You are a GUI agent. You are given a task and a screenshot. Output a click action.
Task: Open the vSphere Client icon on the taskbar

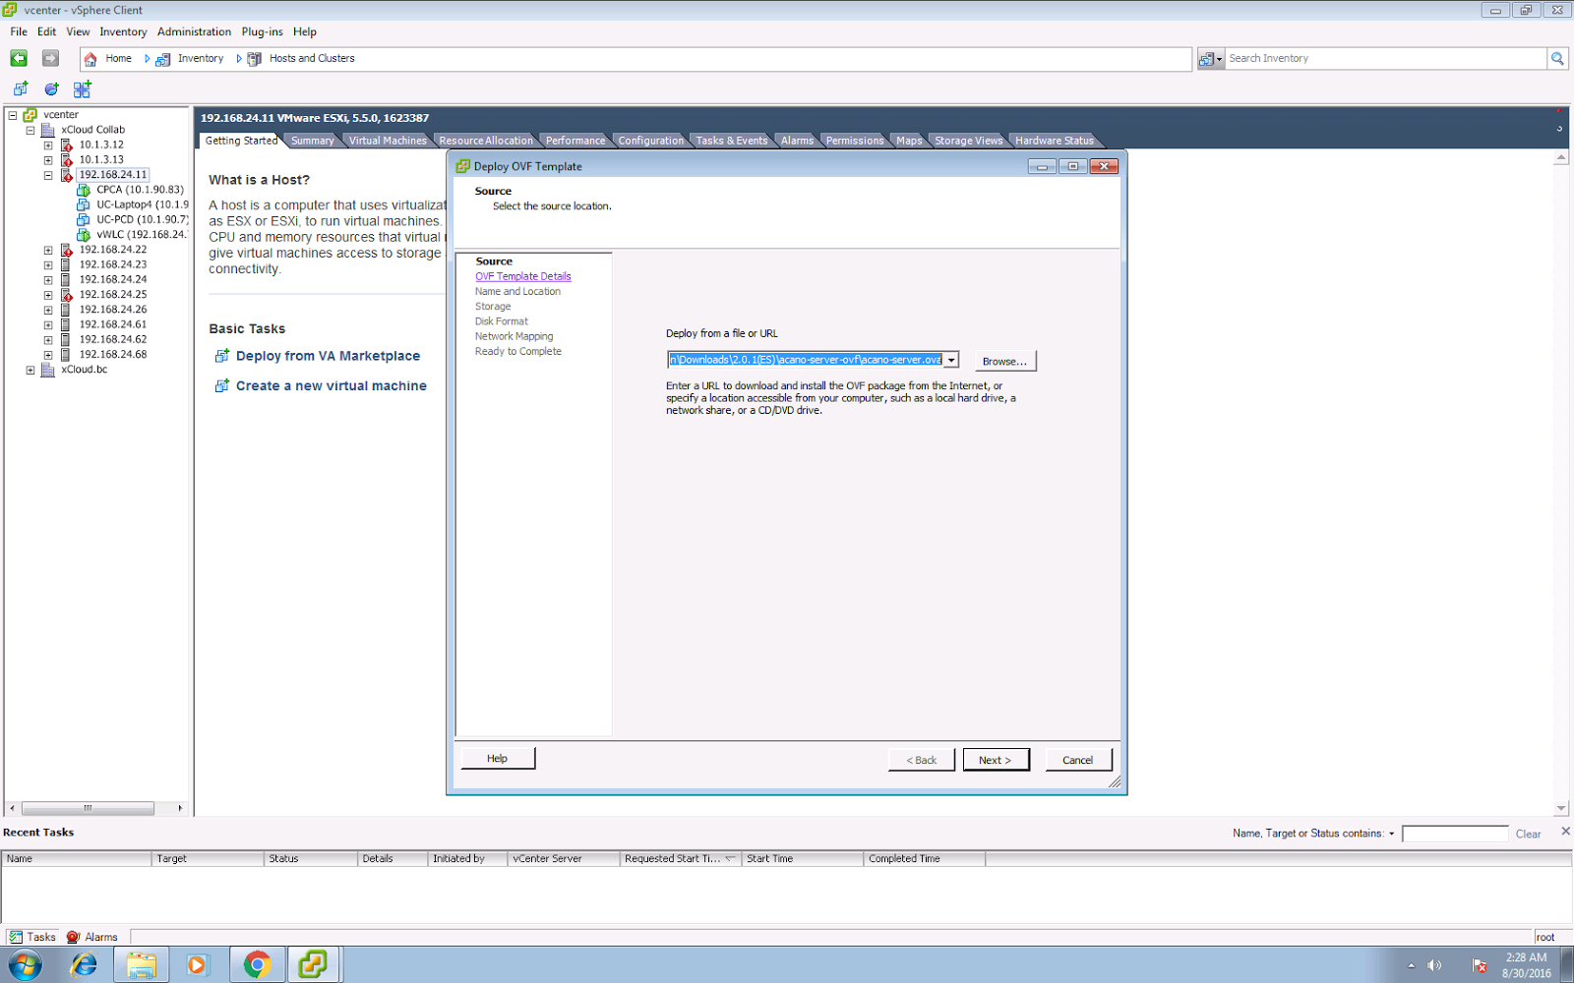click(x=314, y=964)
